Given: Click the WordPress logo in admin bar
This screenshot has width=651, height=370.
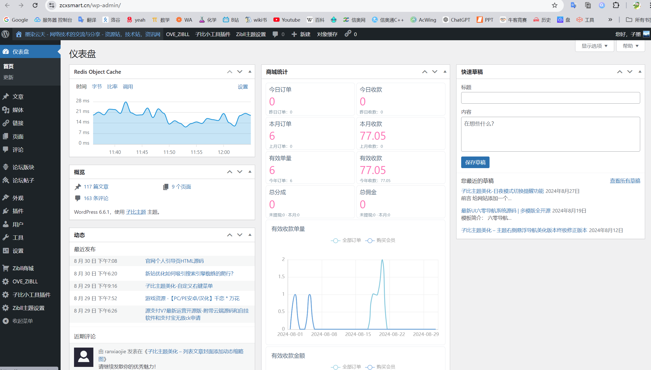Looking at the screenshot, I should point(5,34).
